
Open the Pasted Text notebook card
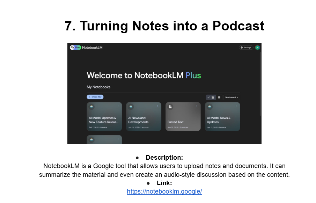[183, 116]
